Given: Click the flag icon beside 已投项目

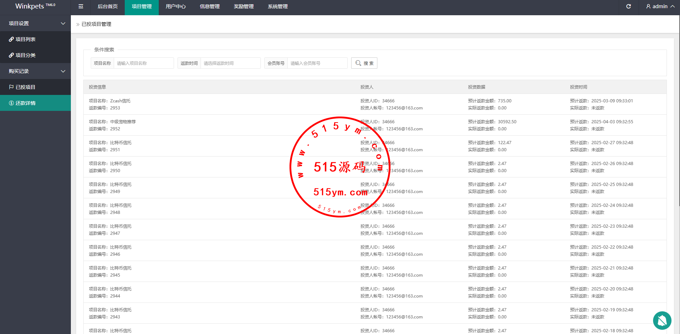Looking at the screenshot, I should (11, 87).
